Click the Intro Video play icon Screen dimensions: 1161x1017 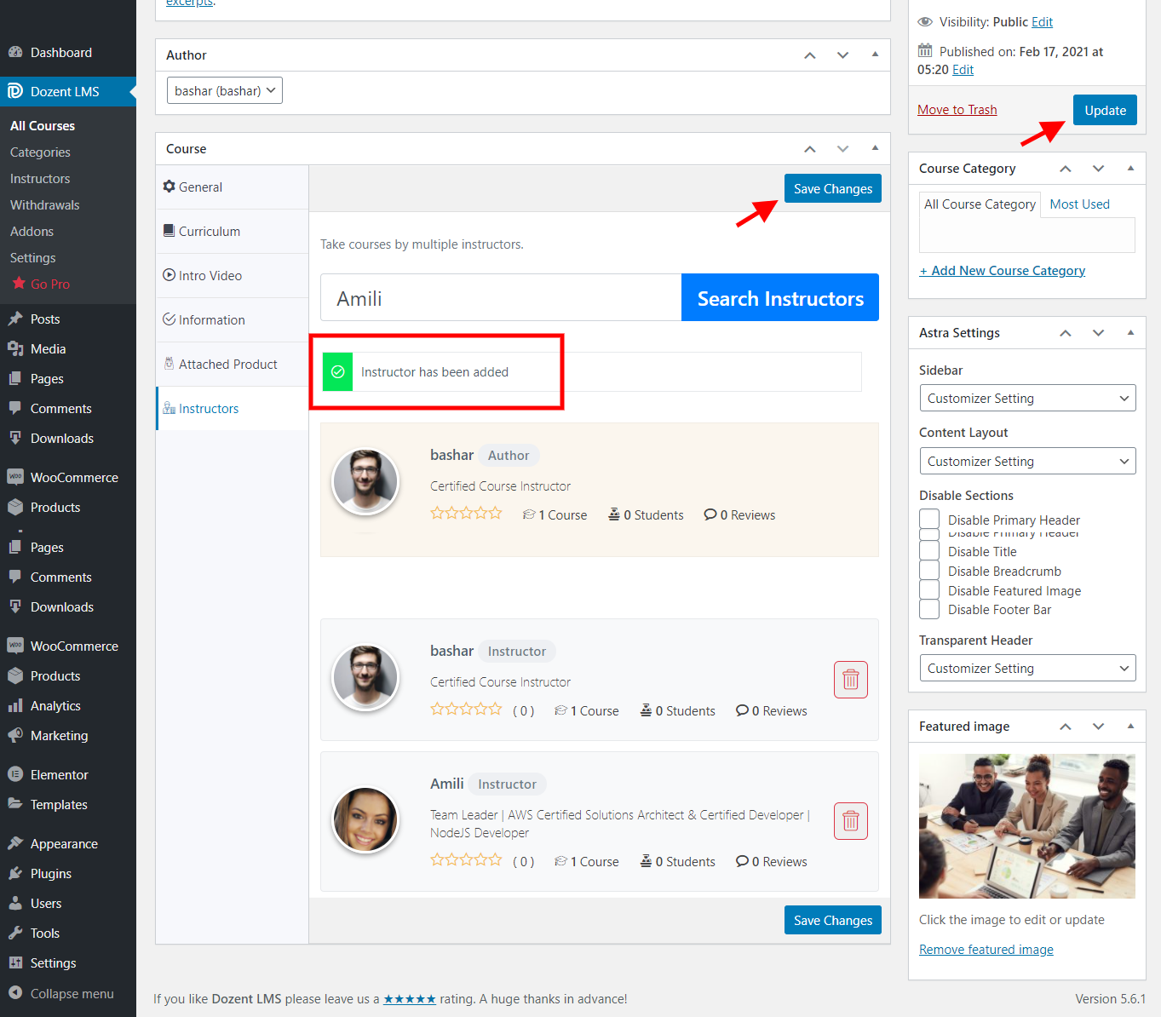tap(170, 275)
